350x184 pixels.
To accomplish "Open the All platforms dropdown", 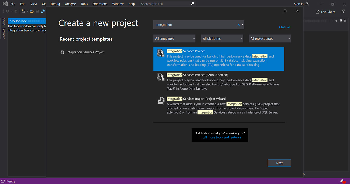I will 222,38.
